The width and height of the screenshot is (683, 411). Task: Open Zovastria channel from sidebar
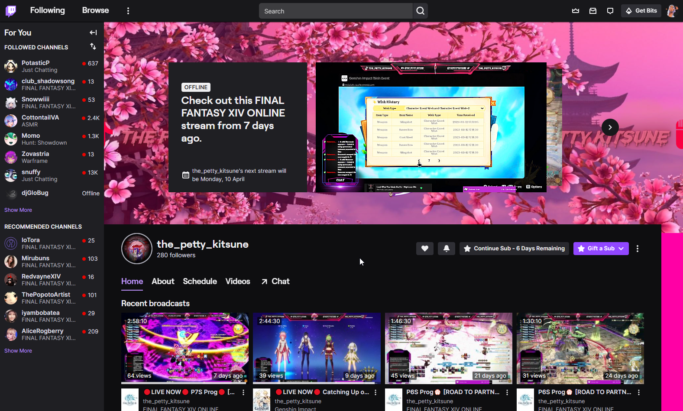pyautogui.click(x=52, y=157)
